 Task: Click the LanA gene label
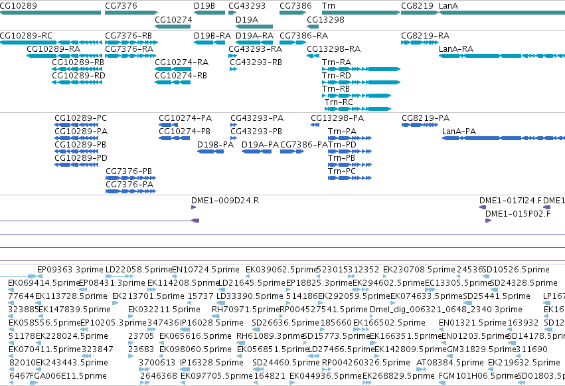(448, 6)
